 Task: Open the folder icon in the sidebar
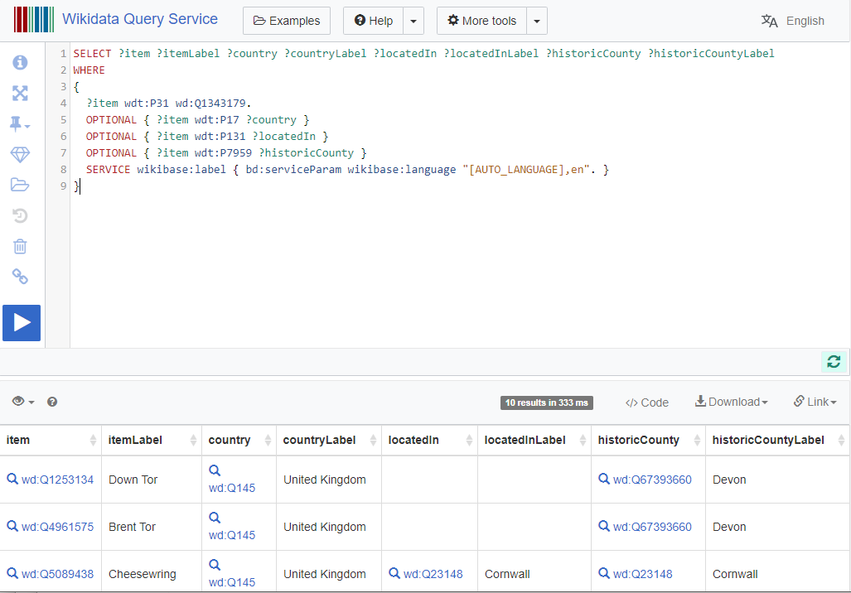tap(20, 185)
